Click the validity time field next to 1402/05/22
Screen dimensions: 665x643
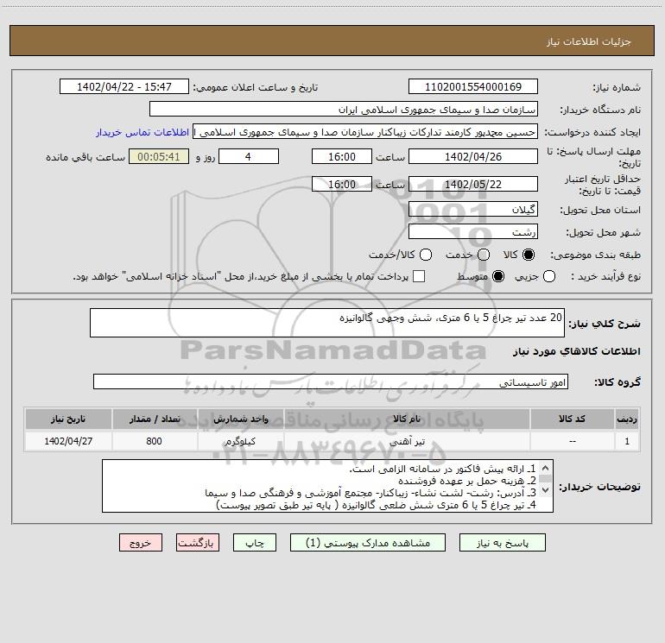pos(342,184)
